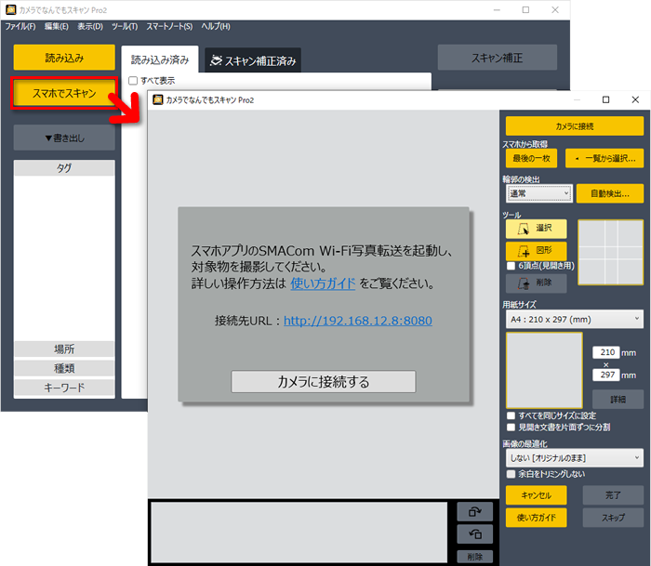Screen dimensions: 651x566
Task: Click the キャンセル button
Action: point(536,495)
